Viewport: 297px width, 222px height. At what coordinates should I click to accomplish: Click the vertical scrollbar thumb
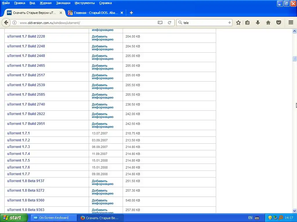coord(294,58)
